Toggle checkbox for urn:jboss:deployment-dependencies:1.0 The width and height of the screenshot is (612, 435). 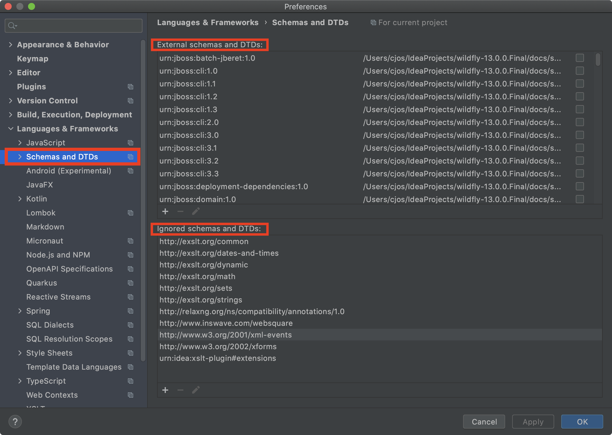580,187
